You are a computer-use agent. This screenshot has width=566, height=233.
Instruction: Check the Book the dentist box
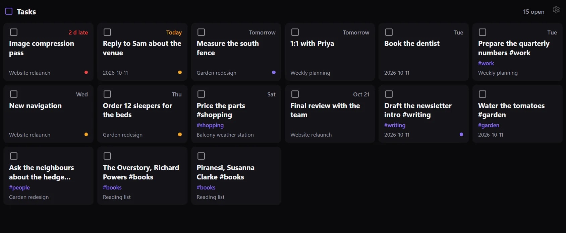pos(389,32)
